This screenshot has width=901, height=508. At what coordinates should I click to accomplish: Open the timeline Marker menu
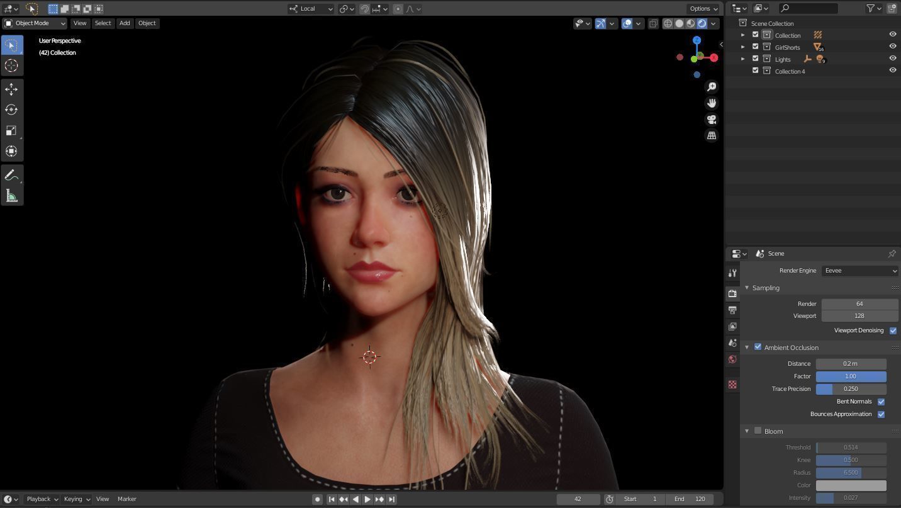pos(127,499)
